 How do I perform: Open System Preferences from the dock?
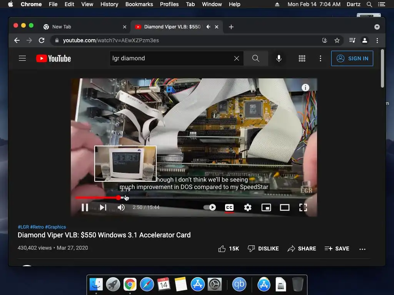click(215, 284)
